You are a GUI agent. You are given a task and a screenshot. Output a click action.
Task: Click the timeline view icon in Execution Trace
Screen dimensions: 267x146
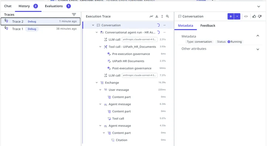point(151,16)
